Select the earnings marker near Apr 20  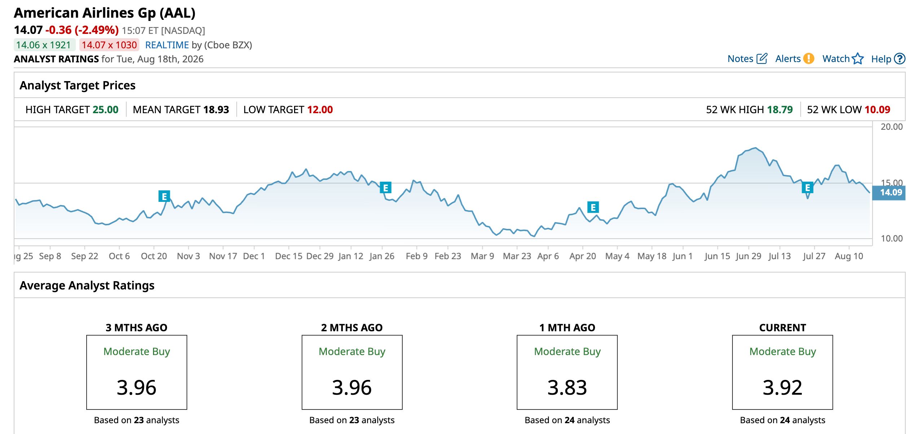coord(593,207)
